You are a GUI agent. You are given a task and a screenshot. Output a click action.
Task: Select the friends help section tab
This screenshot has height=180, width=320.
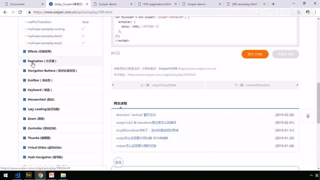120,103
